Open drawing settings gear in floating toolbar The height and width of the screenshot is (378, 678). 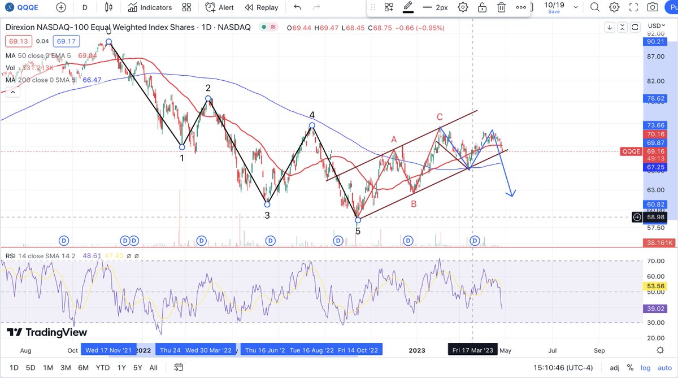463,7
